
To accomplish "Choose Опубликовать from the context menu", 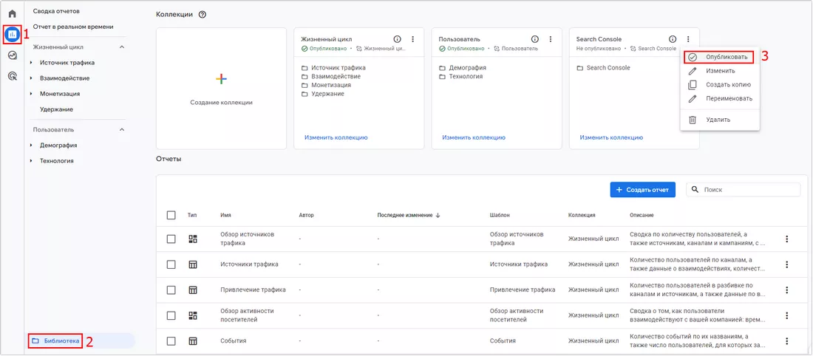I will pos(720,56).
